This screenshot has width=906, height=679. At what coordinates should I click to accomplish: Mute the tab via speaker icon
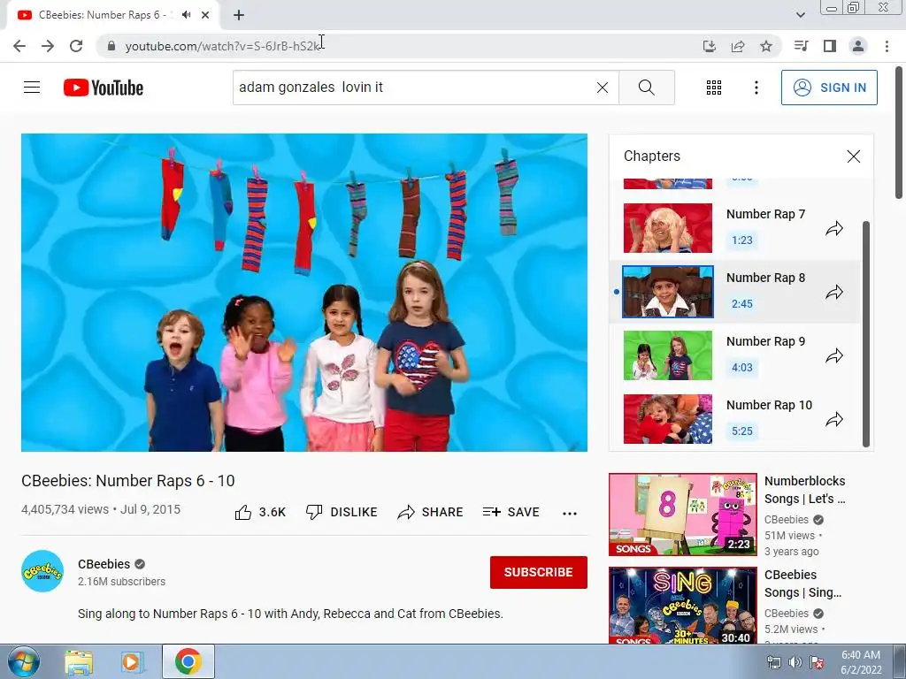[186, 15]
